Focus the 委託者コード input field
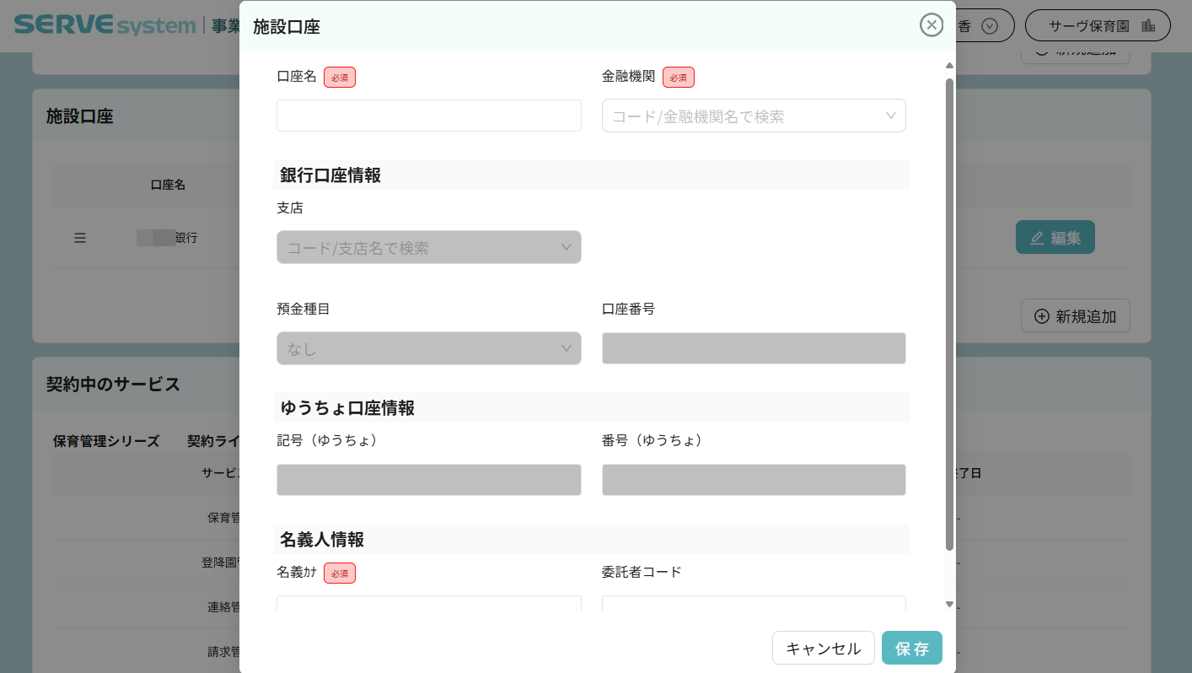Screen dimensions: 1192x673 pos(754,604)
